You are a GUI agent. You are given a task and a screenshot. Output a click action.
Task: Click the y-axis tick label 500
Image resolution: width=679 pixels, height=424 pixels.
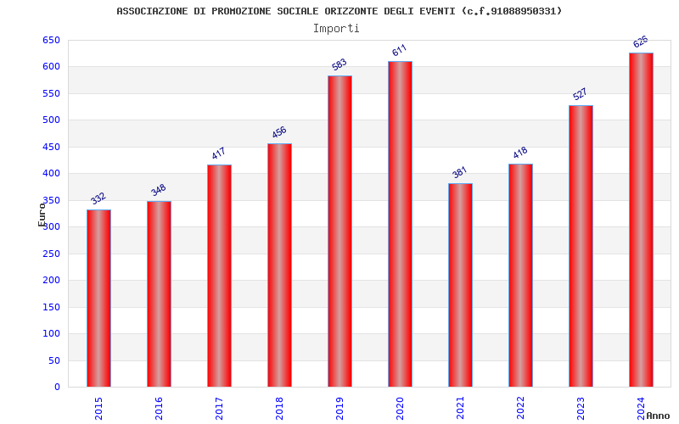51,120
